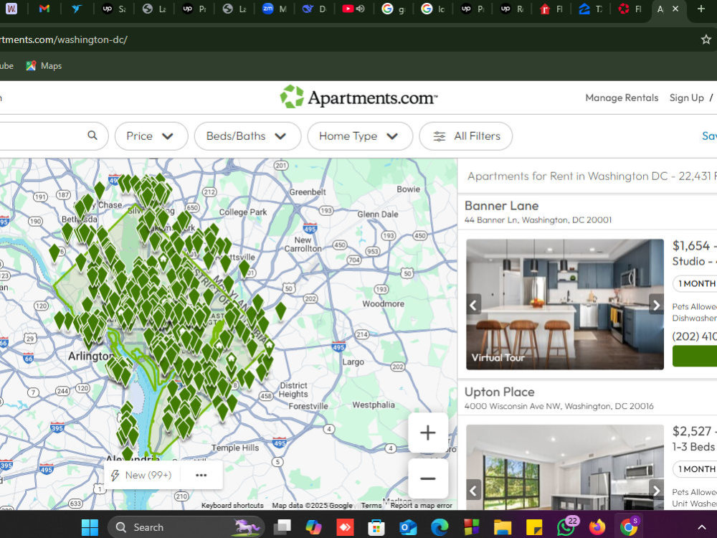Screen dimensions: 717x538
Task: Click Report a map error link
Action: [421, 506]
